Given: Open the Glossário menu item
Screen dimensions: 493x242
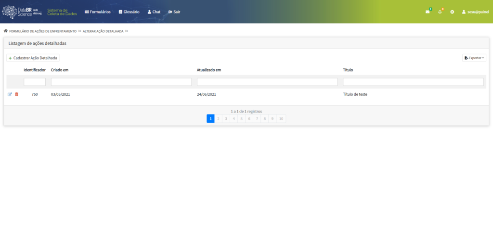Looking at the screenshot, I should pos(129,12).
